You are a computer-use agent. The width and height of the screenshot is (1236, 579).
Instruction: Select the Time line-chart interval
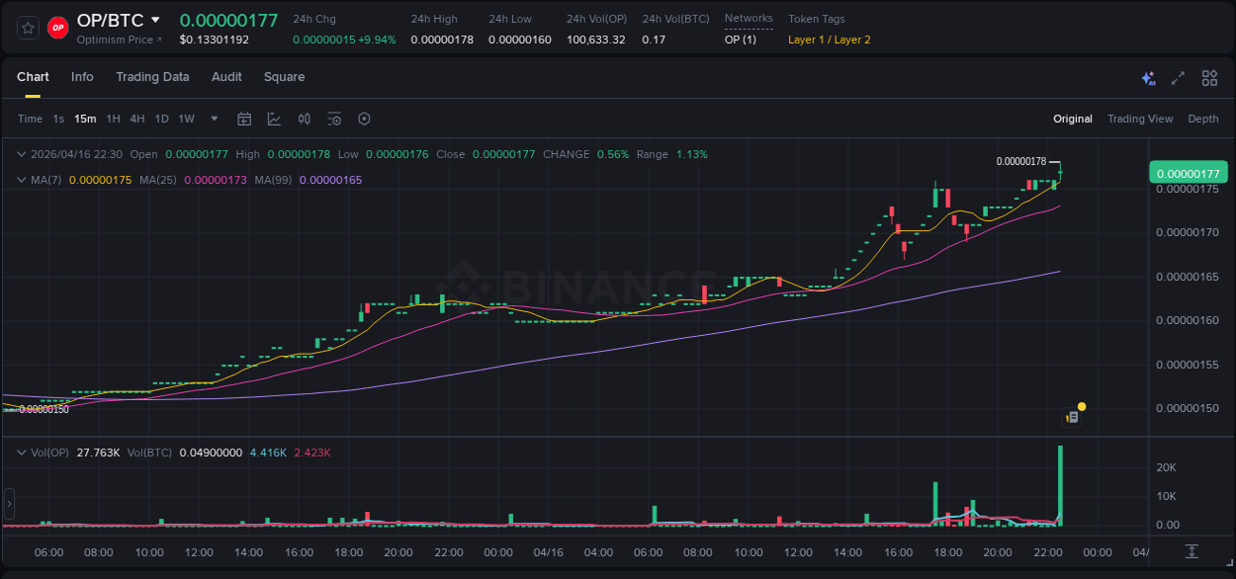click(x=31, y=119)
